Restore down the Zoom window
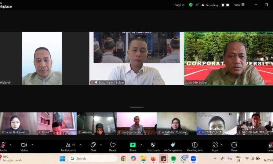The image size is (273, 164). 266,5
